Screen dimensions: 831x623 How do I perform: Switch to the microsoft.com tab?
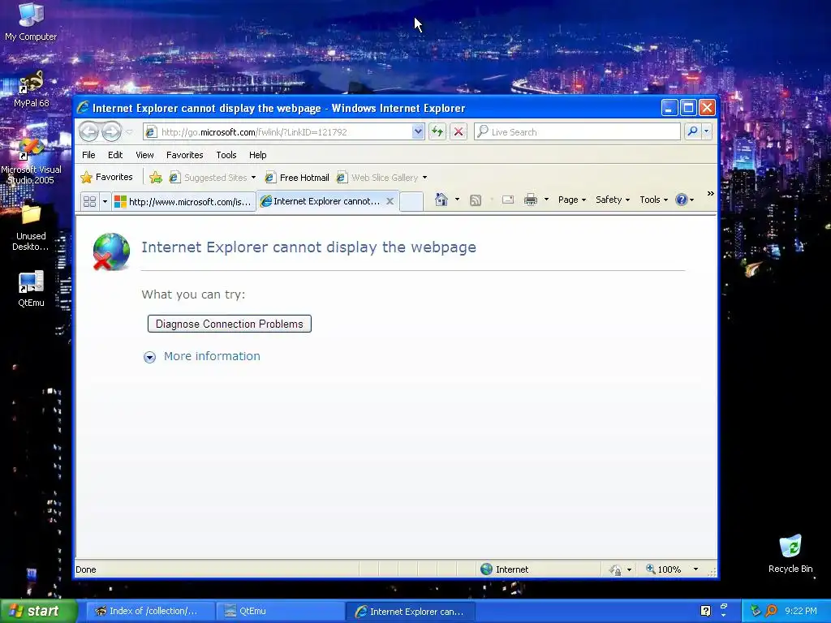pos(183,201)
